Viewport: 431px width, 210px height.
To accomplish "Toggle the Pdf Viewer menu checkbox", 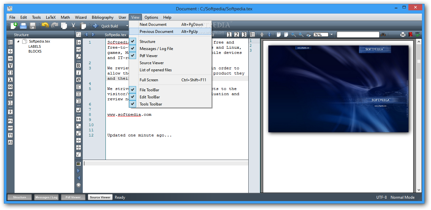I will point(148,56).
